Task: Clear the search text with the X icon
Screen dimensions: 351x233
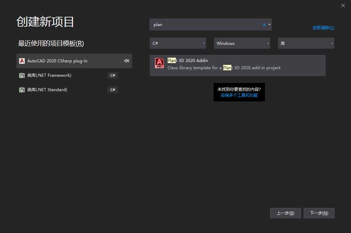Action: coord(264,25)
